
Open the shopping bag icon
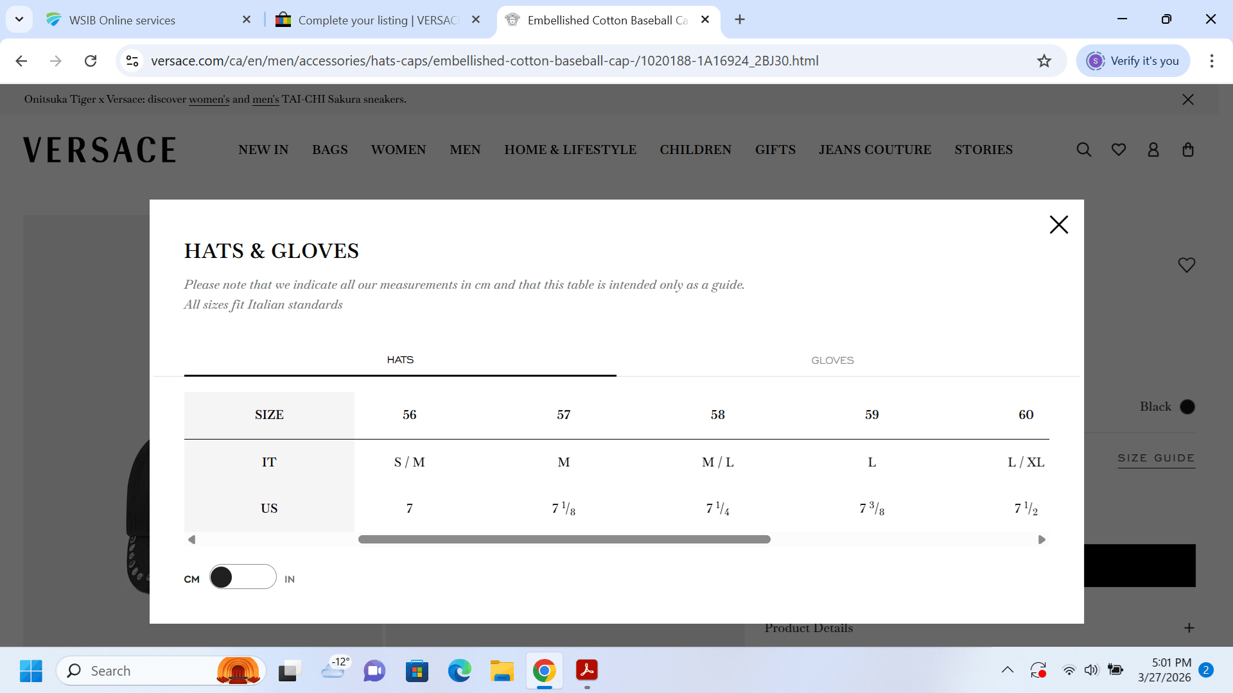click(x=1188, y=150)
